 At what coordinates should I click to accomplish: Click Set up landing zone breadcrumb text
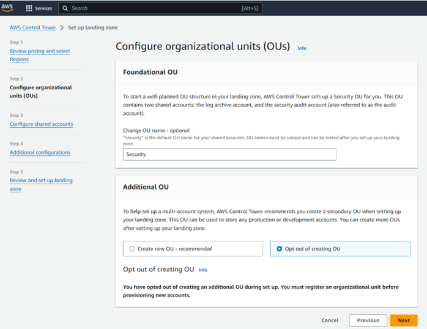click(92, 28)
